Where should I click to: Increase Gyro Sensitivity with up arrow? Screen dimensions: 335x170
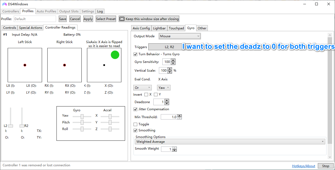click(173, 61)
